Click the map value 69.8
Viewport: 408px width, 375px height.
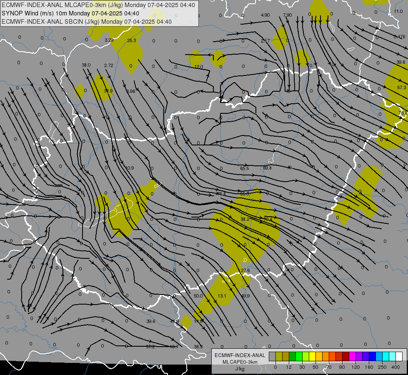267,168
